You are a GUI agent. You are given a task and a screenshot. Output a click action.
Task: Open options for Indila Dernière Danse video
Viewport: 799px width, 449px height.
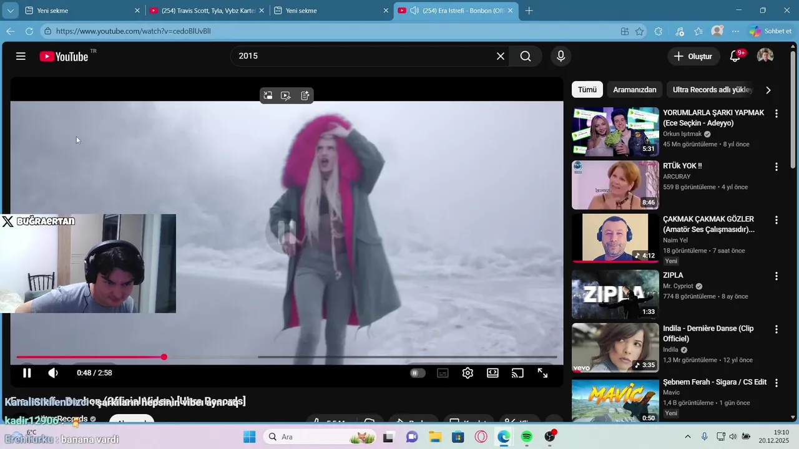[777, 329]
